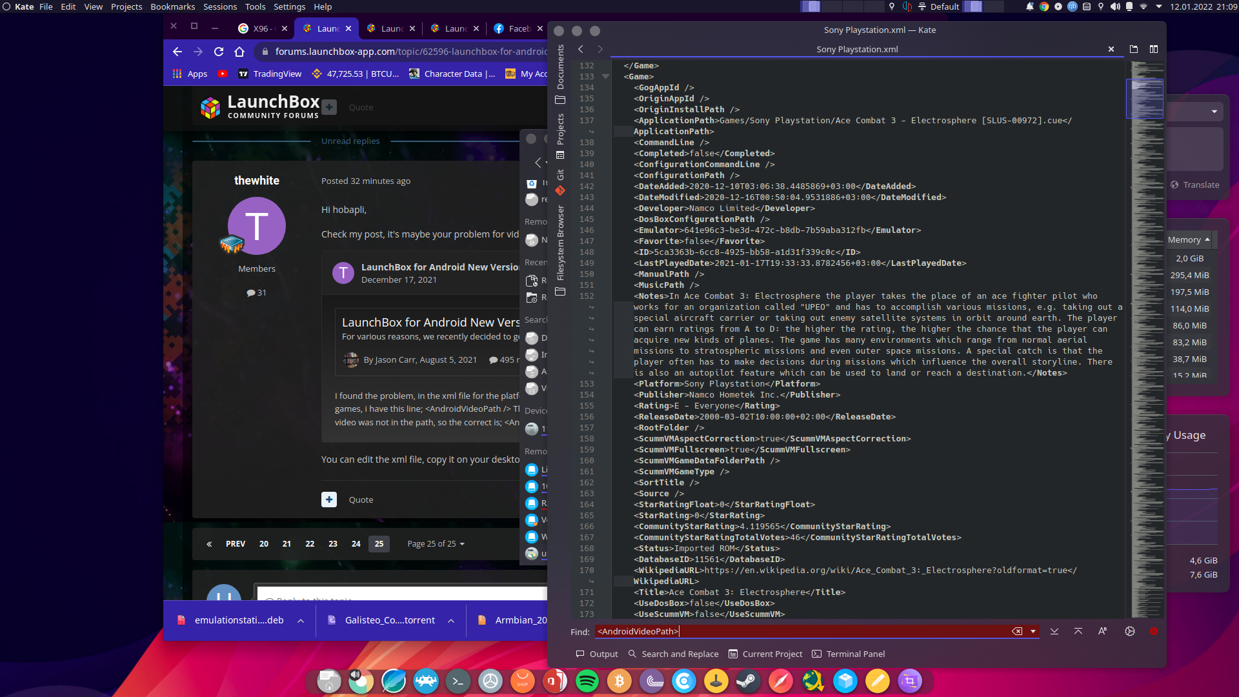
Task: Go to forum page 24
Action: click(x=356, y=543)
